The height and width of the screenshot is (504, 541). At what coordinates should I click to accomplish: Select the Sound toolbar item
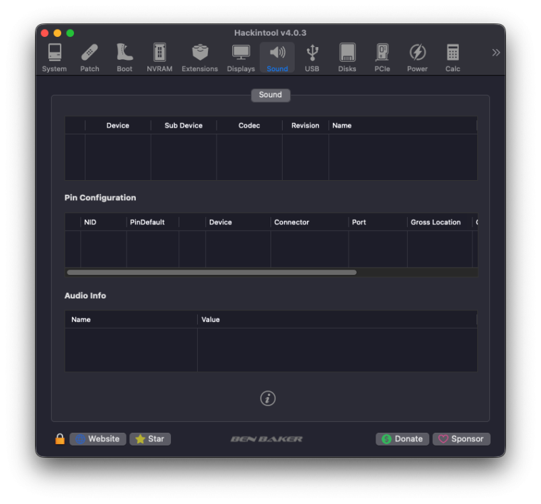pos(277,58)
